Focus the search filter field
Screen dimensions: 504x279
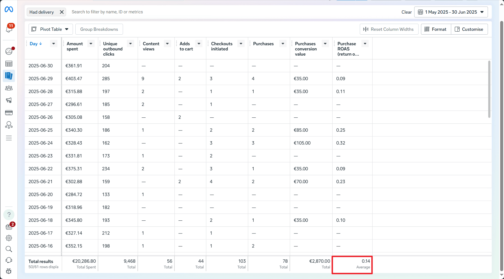(x=234, y=12)
